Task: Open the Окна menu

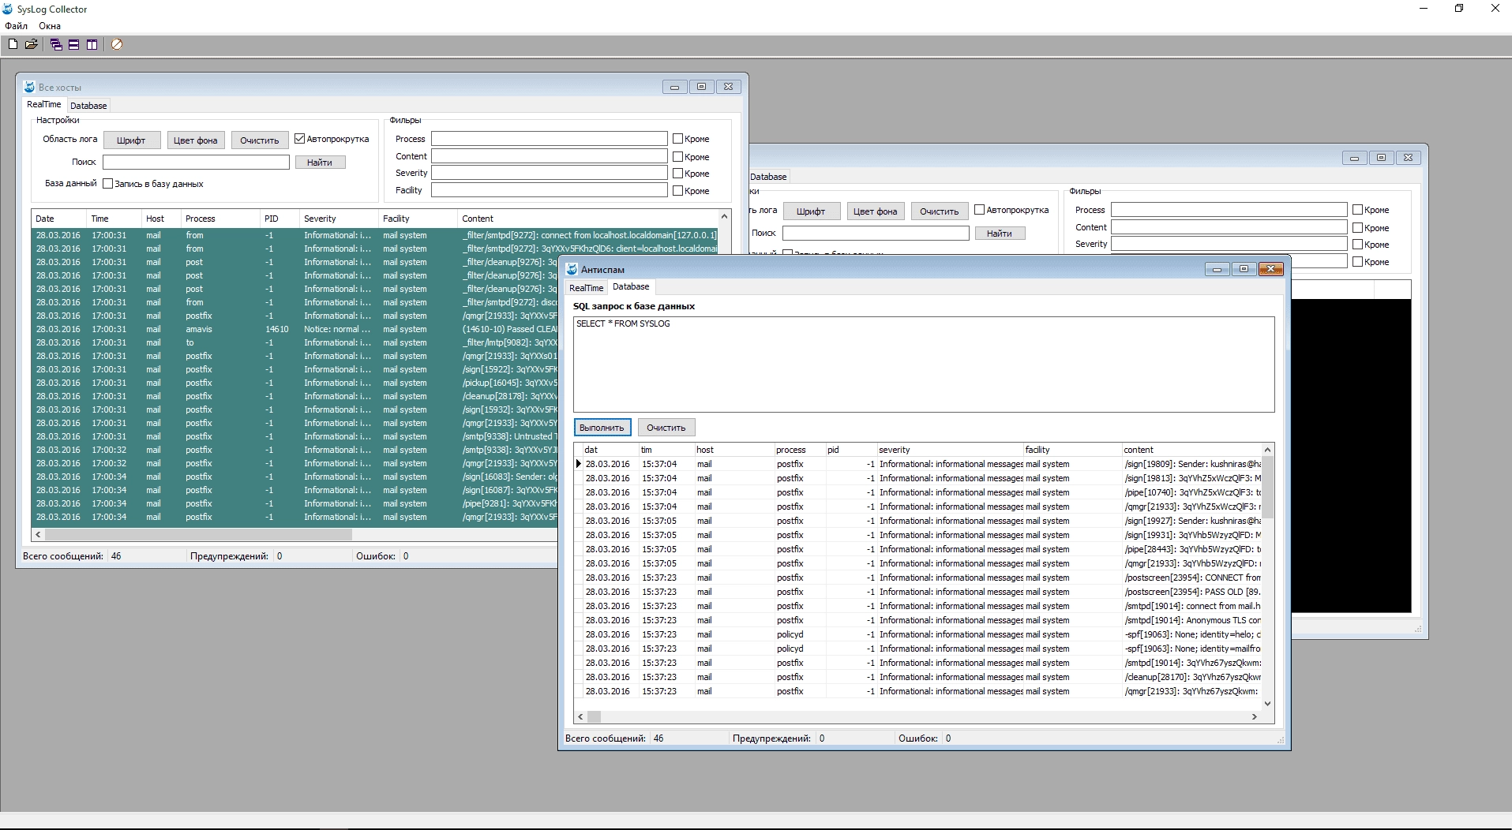Action: 50,26
